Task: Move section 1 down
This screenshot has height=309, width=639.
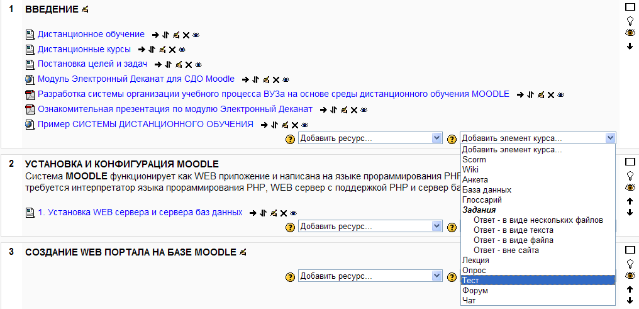Action: click(x=630, y=47)
